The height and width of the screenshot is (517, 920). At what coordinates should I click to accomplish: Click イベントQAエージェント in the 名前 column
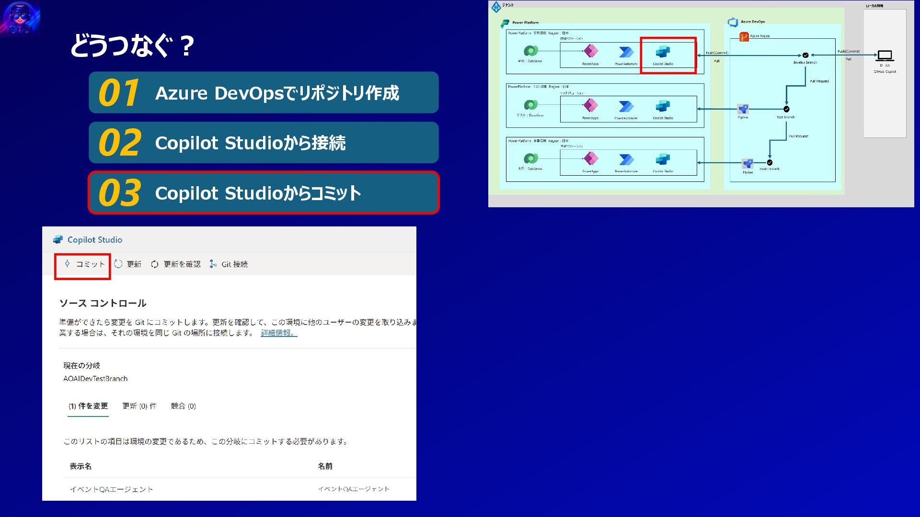354,489
